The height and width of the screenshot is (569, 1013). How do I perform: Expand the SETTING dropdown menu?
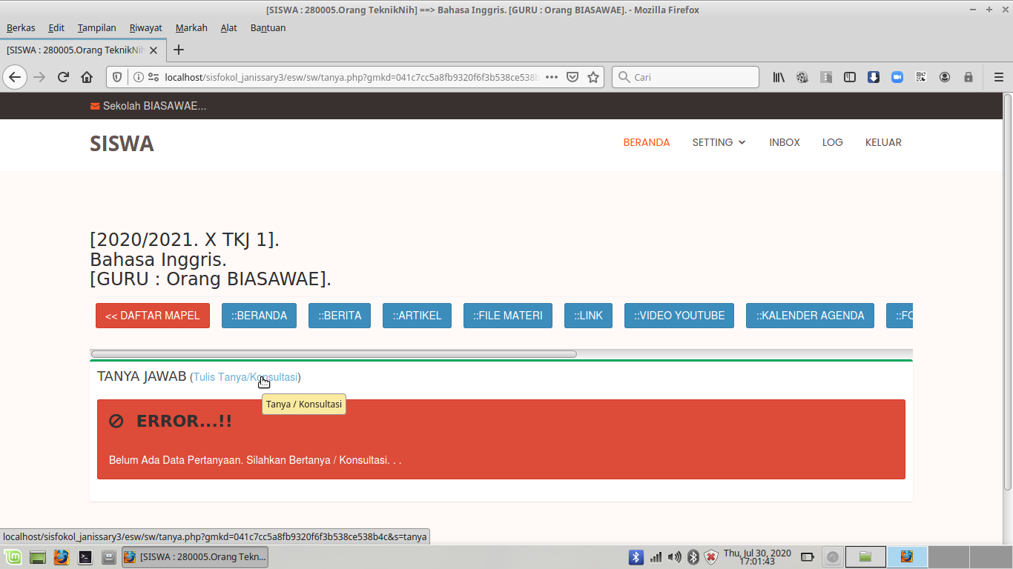[x=719, y=142]
